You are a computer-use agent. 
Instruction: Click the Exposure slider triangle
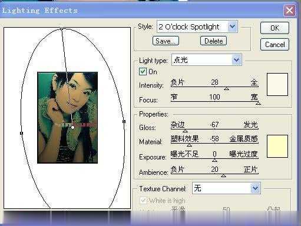214,160
